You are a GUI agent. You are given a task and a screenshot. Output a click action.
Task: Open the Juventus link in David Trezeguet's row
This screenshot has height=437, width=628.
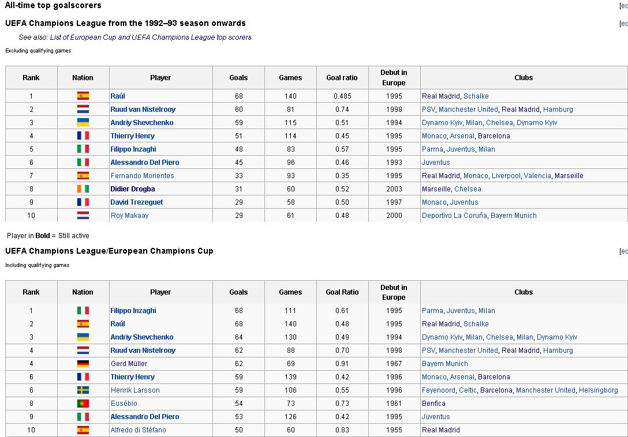click(x=464, y=202)
